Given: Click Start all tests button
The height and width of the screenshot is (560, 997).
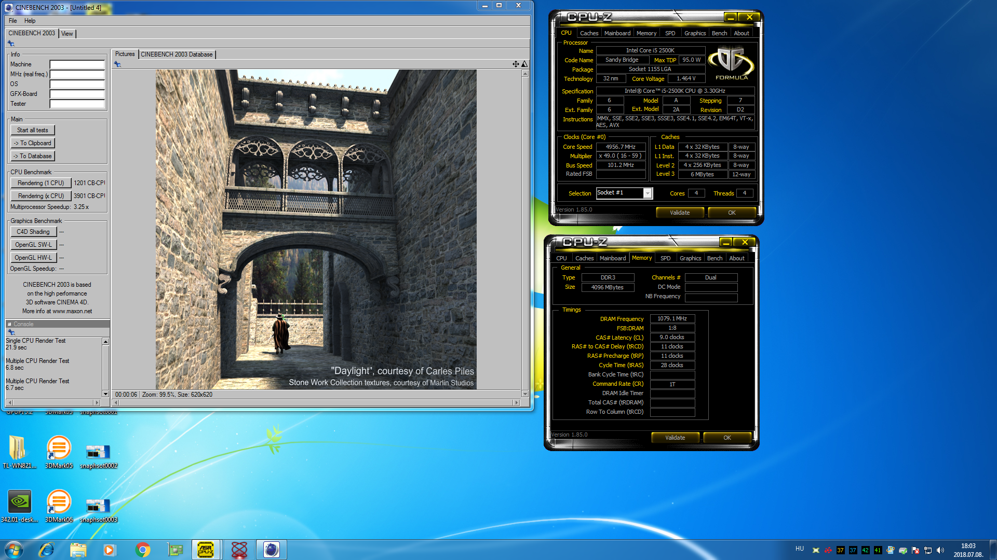Looking at the screenshot, I should pos(32,130).
